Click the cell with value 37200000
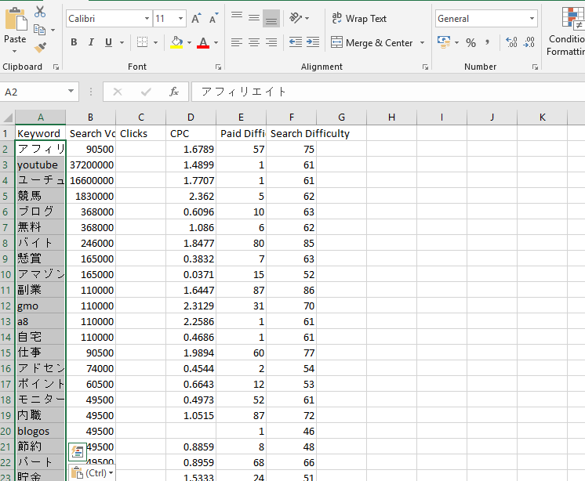The width and height of the screenshot is (585, 481). tap(91, 165)
